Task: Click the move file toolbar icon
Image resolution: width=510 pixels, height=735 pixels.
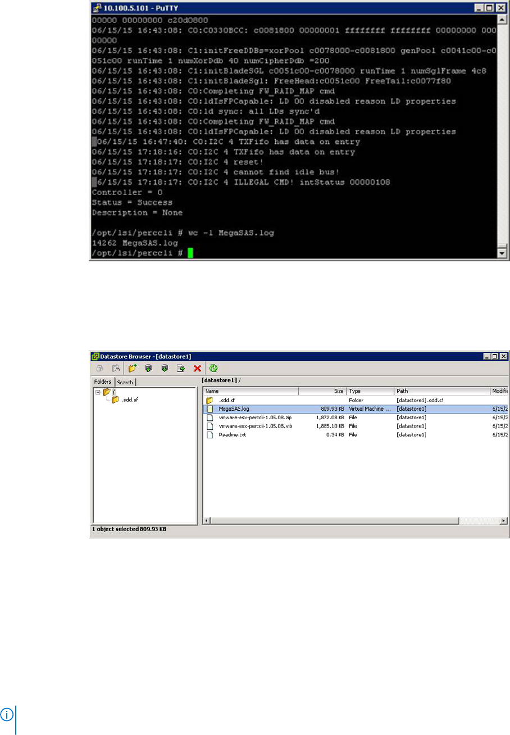Action: (181, 369)
